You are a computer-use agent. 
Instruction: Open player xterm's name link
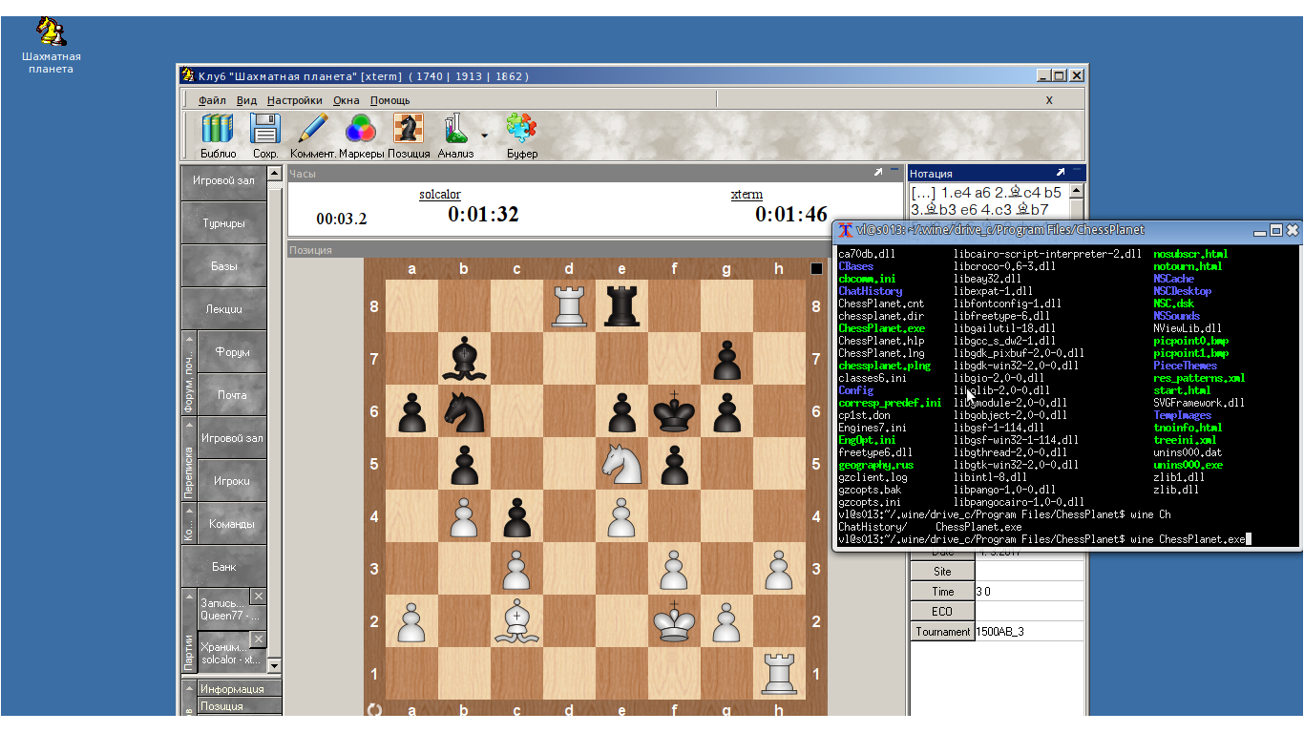(x=747, y=195)
